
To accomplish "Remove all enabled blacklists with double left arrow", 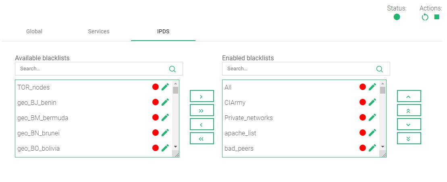I will point(202,138).
